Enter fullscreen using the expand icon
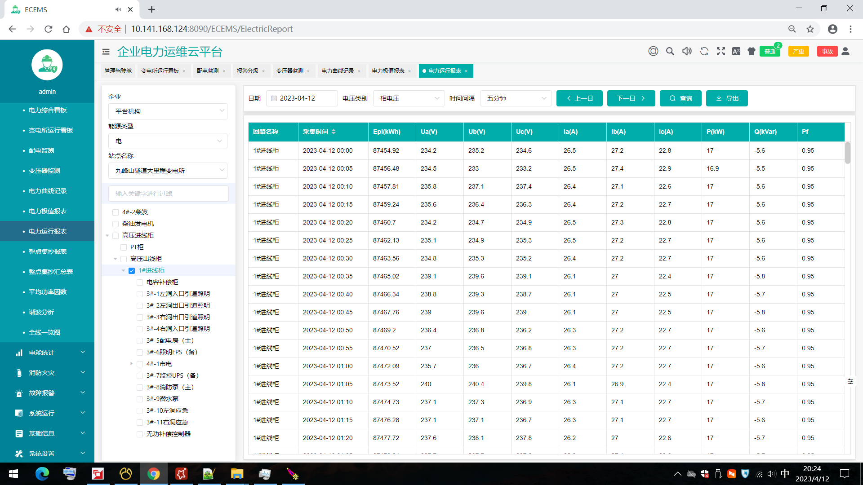The image size is (863, 485). pyautogui.click(x=721, y=51)
